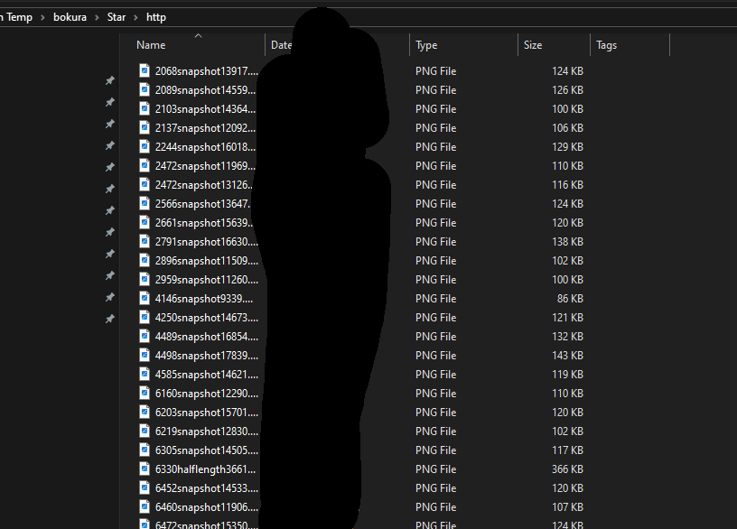Click the sort arrow above Name column
The height and width of the screenshot is (529, 737).
point(199,36)
